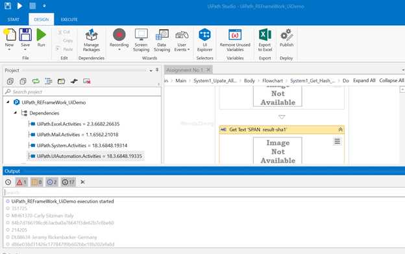Click the System1_Get_Hash breadcrumb

point(313,81)
